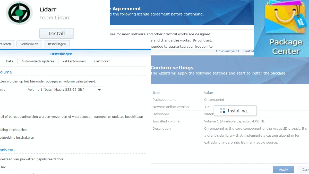The height and width of the screenshot is (174, 309).
Task: Go to the Certificaat tab
Action: coord(102,61)
